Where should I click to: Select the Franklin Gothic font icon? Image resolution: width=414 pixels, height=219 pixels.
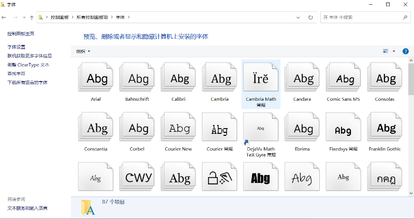386,129
